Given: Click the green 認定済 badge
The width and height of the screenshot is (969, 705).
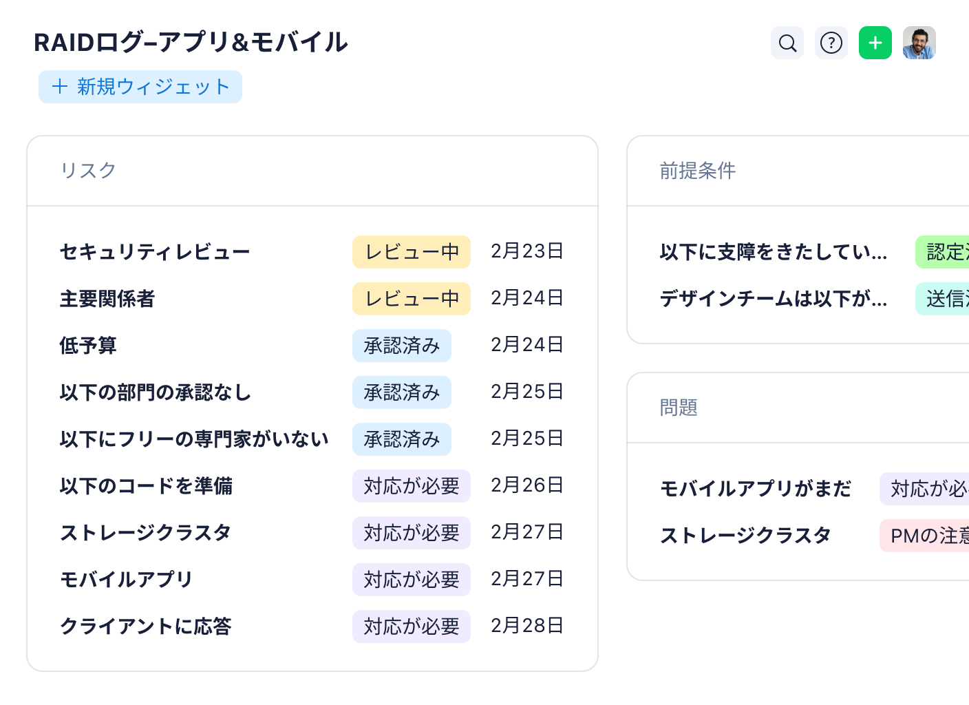Looking at the screenshot, I should tap(947, 252).
